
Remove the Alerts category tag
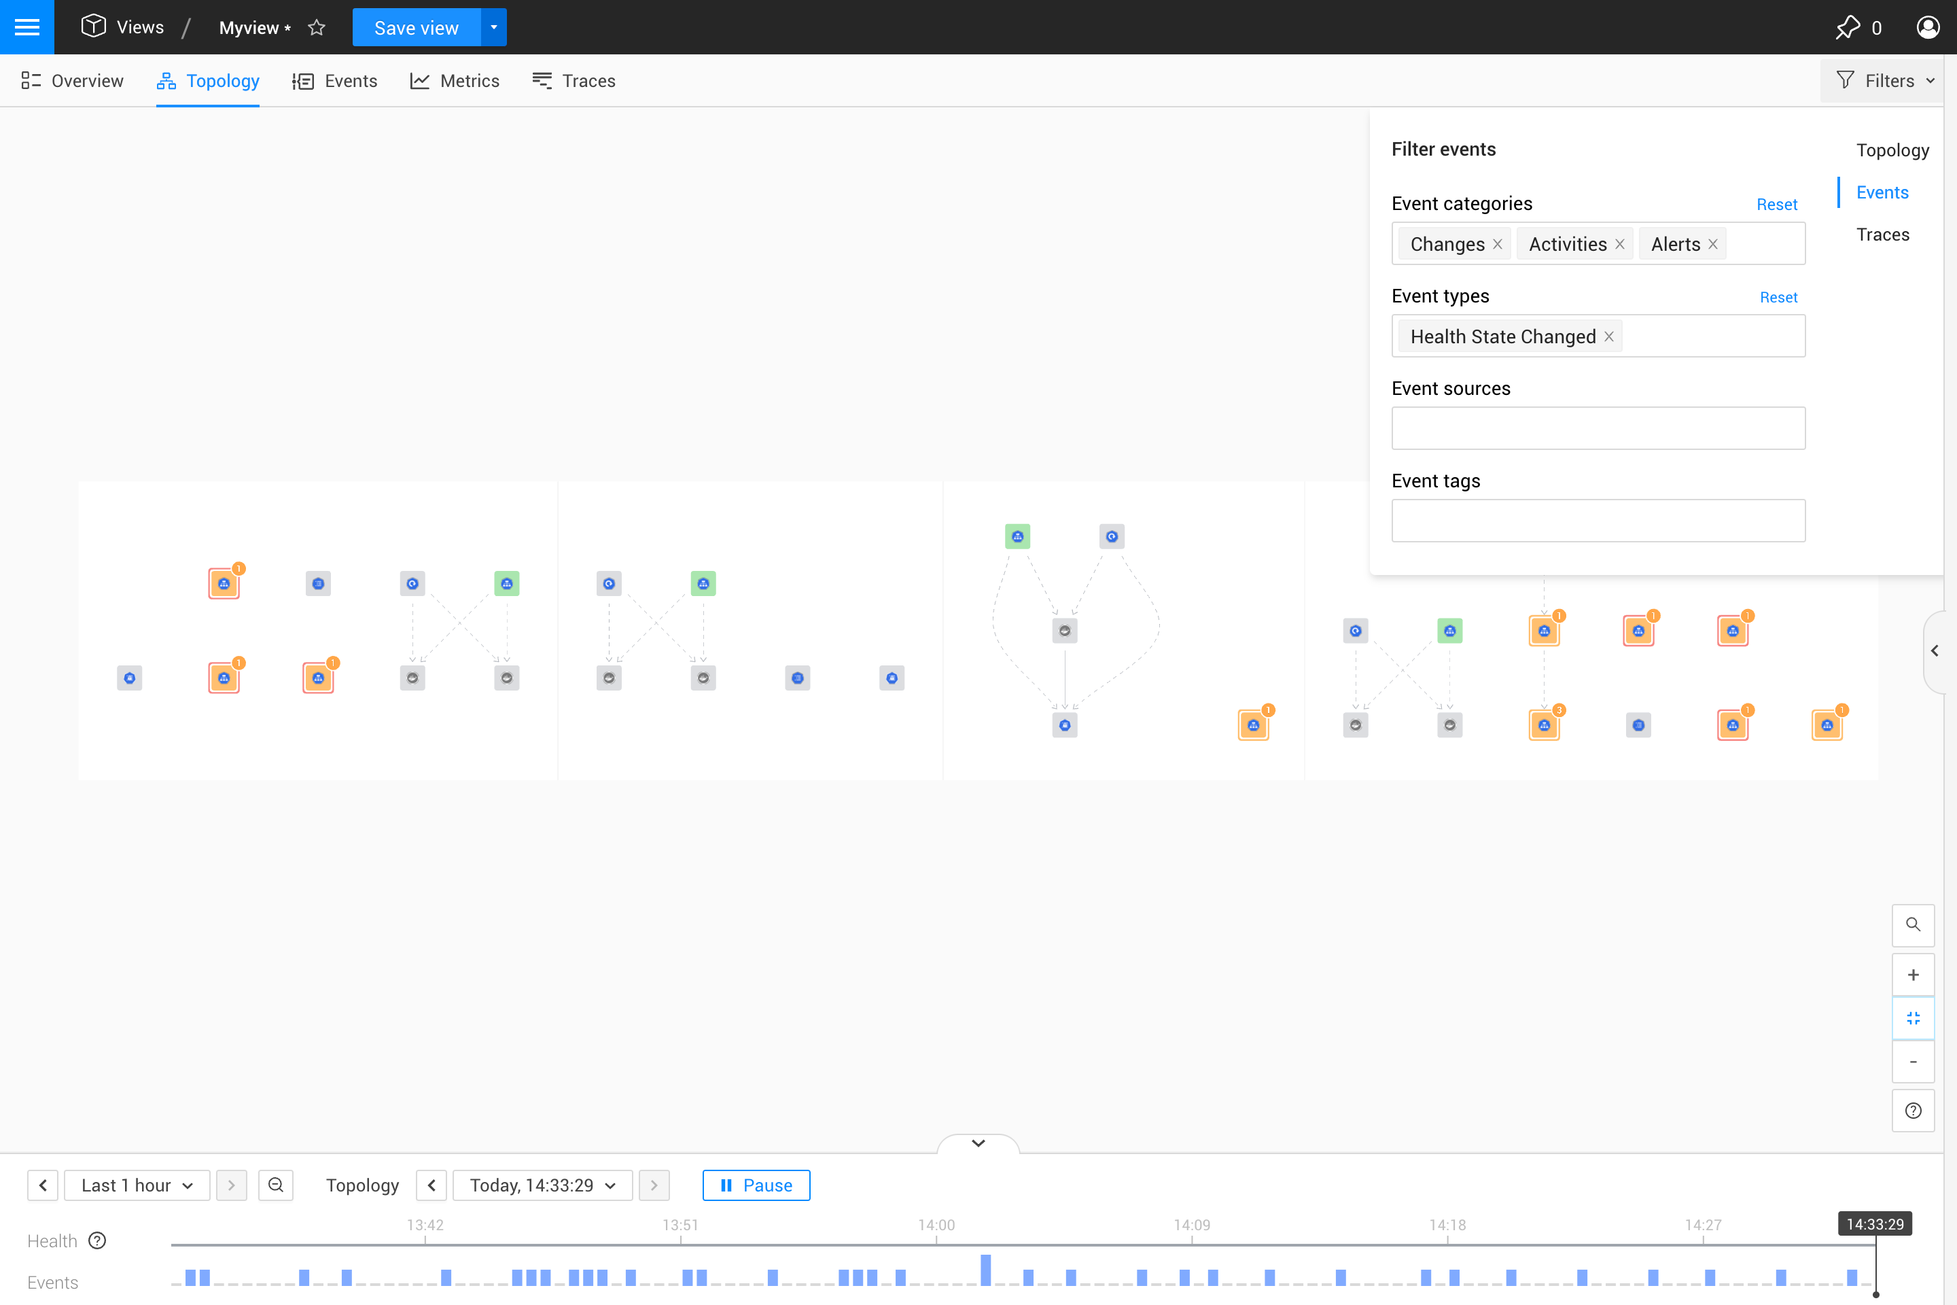point(1713,244)
